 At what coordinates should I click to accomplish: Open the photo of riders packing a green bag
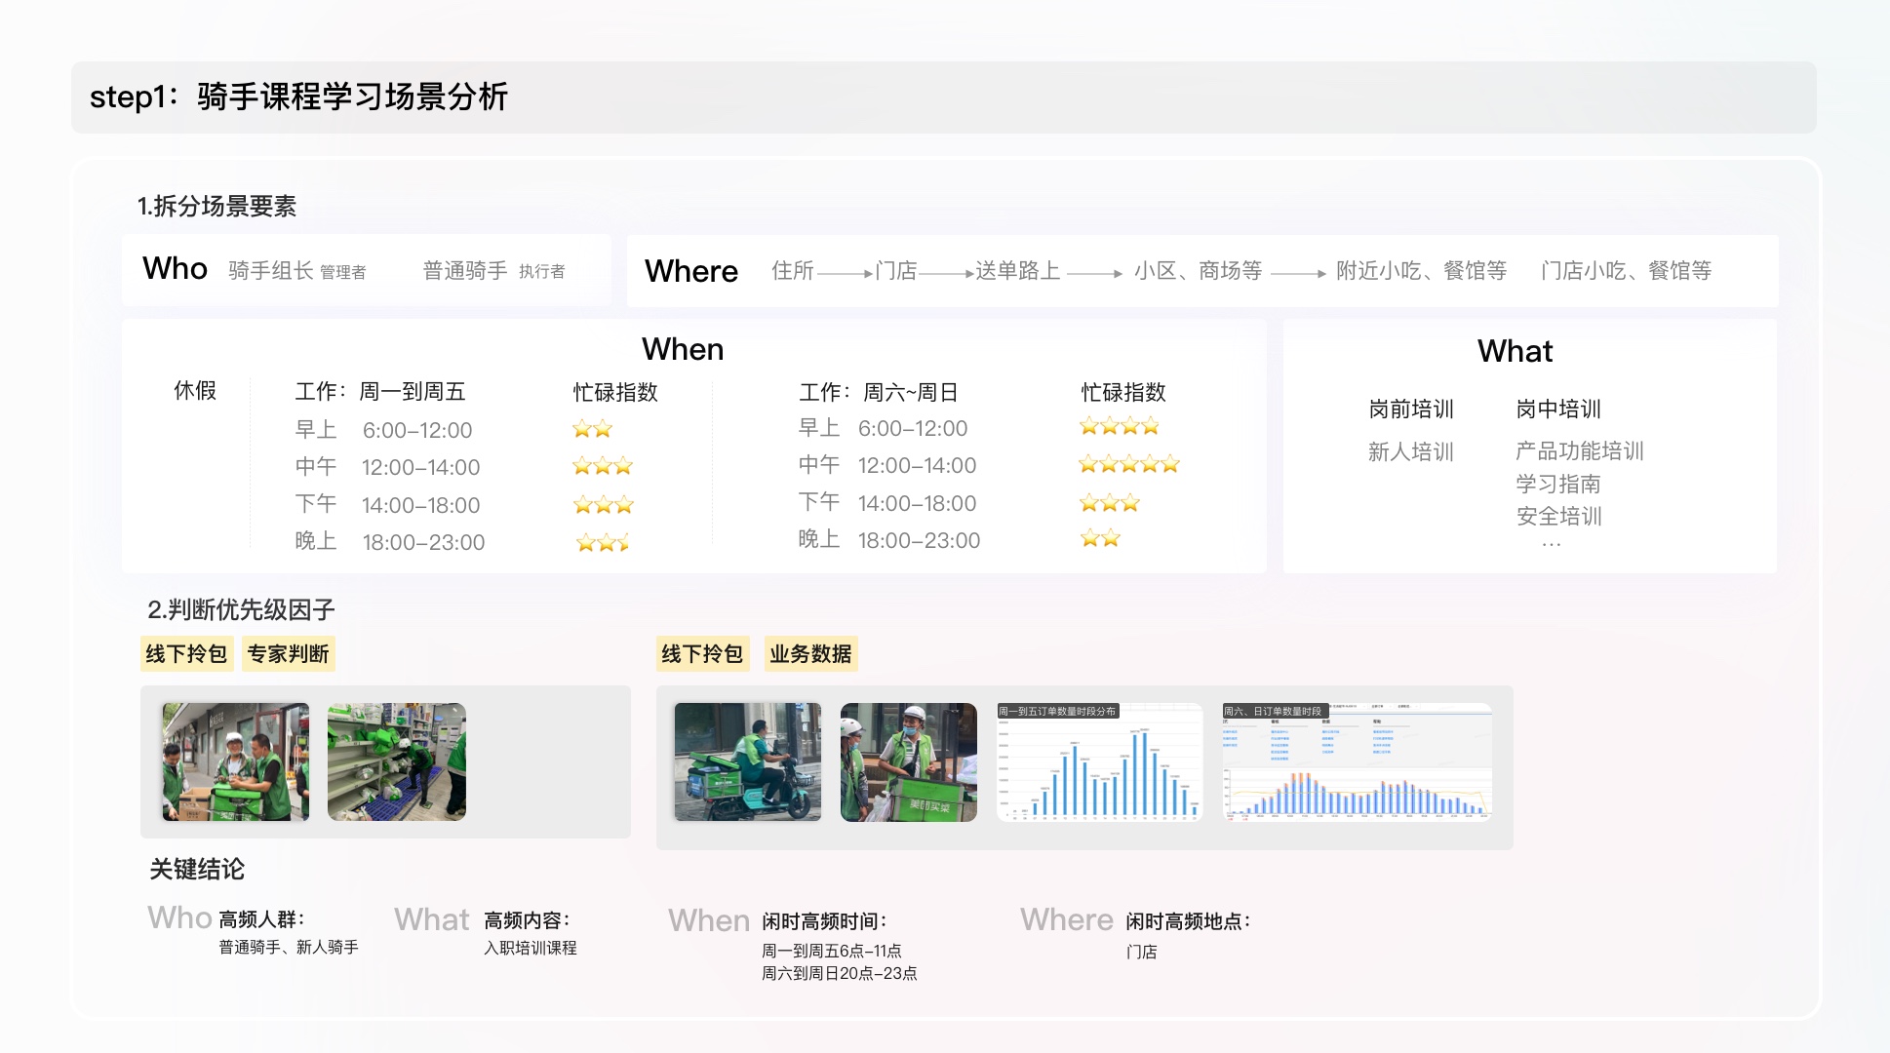pyautogui.click(x=236, y=761)
